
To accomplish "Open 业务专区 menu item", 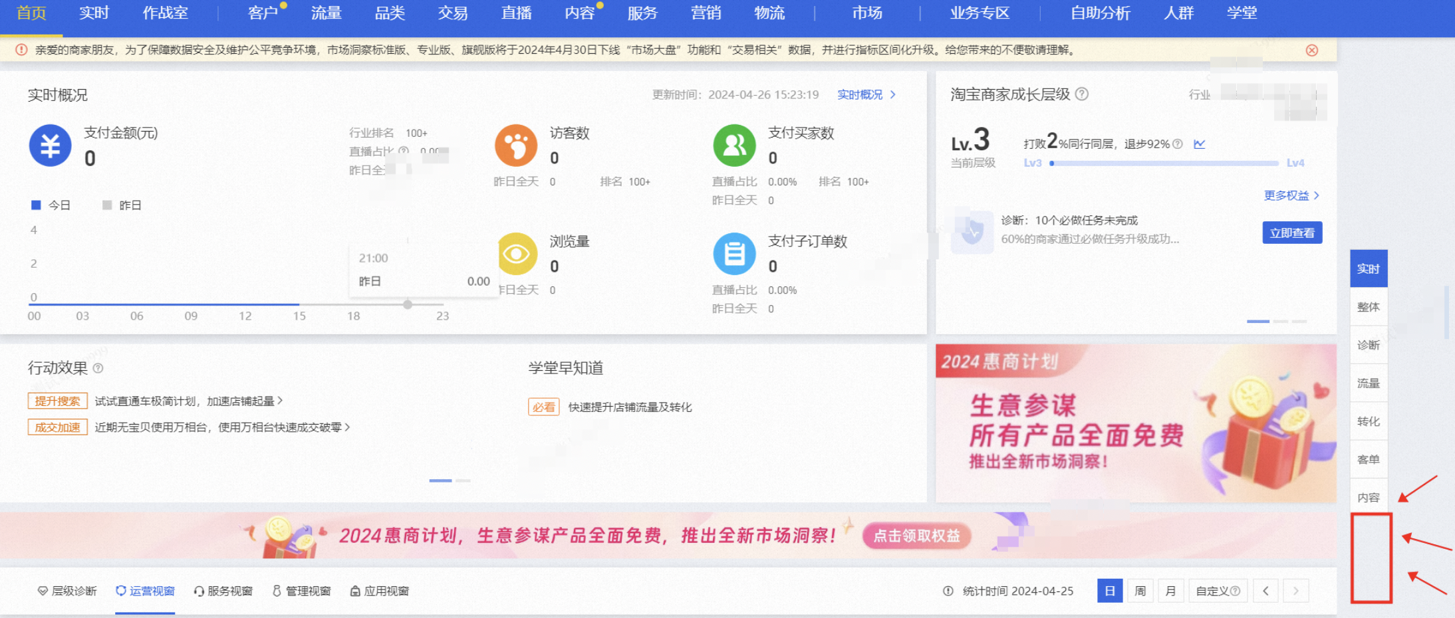I will 980,13.
